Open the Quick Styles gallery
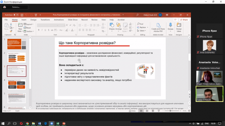This screenshot has width=225, height=126. coord(125,27)
